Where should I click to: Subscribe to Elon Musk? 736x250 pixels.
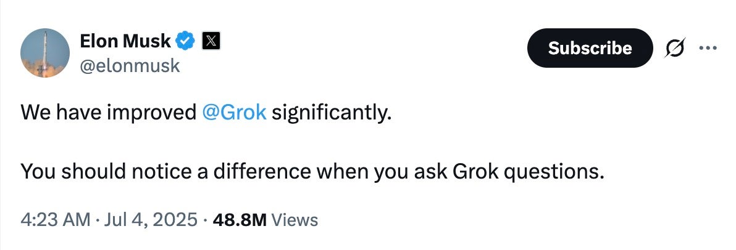[590, 48]
